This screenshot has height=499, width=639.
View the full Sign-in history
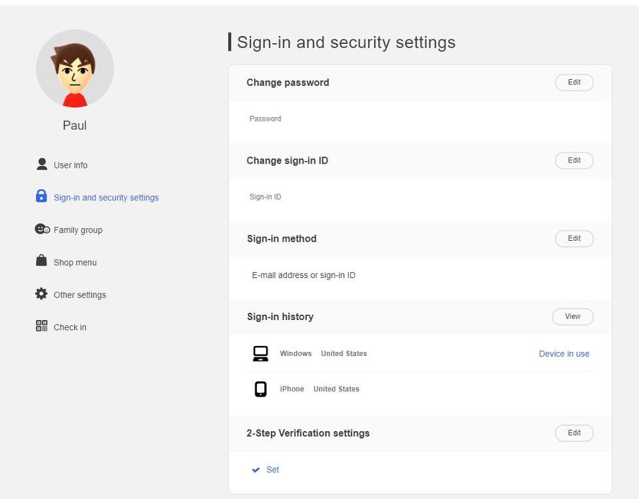coord(572,317)
